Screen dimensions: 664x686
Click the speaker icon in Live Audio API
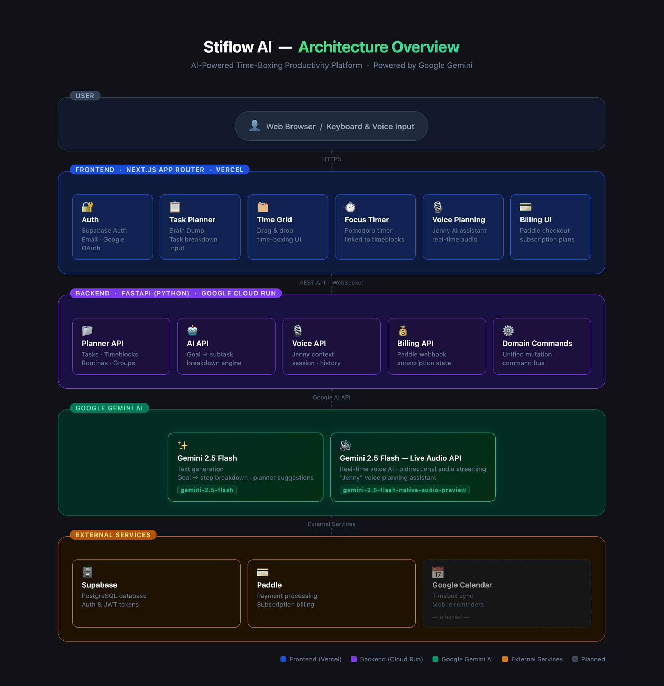coord(345,445)
